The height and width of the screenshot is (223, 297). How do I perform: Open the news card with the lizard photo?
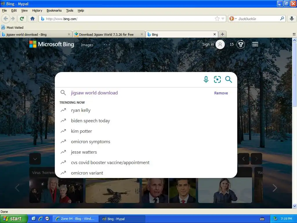coord(113,190)
